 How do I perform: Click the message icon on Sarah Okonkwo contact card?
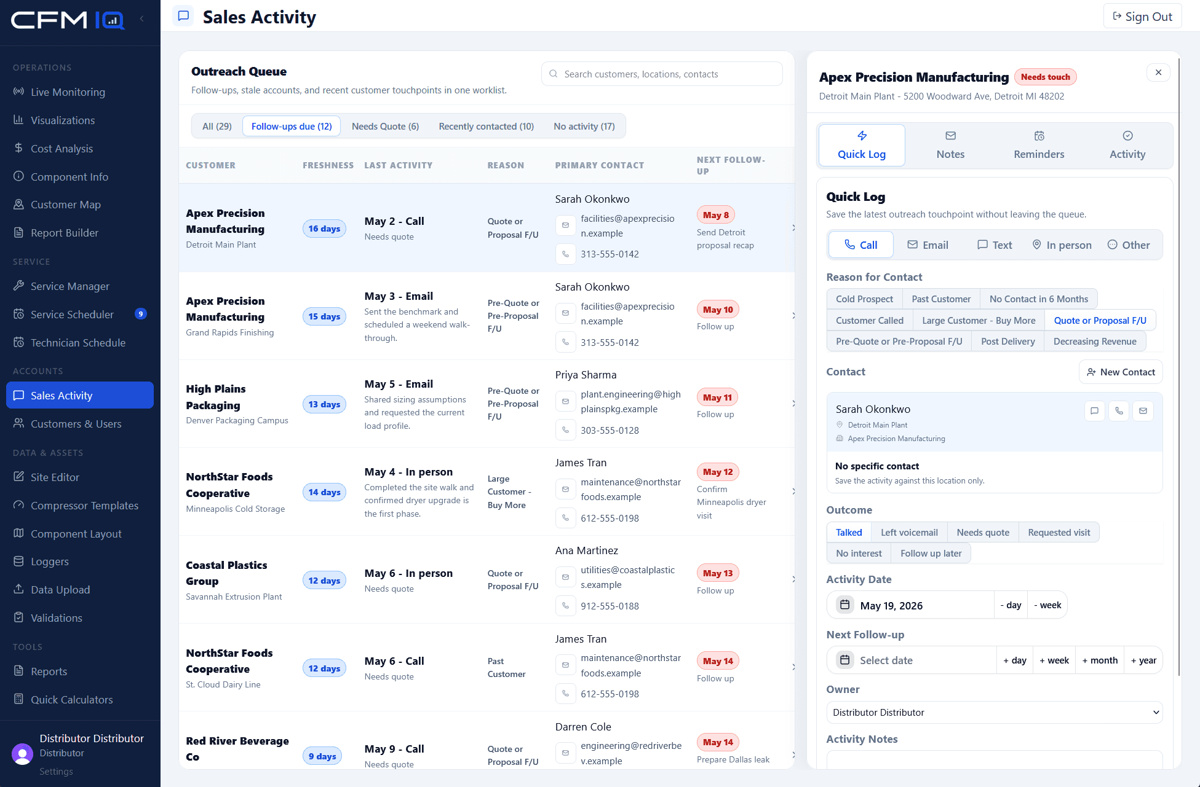coord(1094,411)
